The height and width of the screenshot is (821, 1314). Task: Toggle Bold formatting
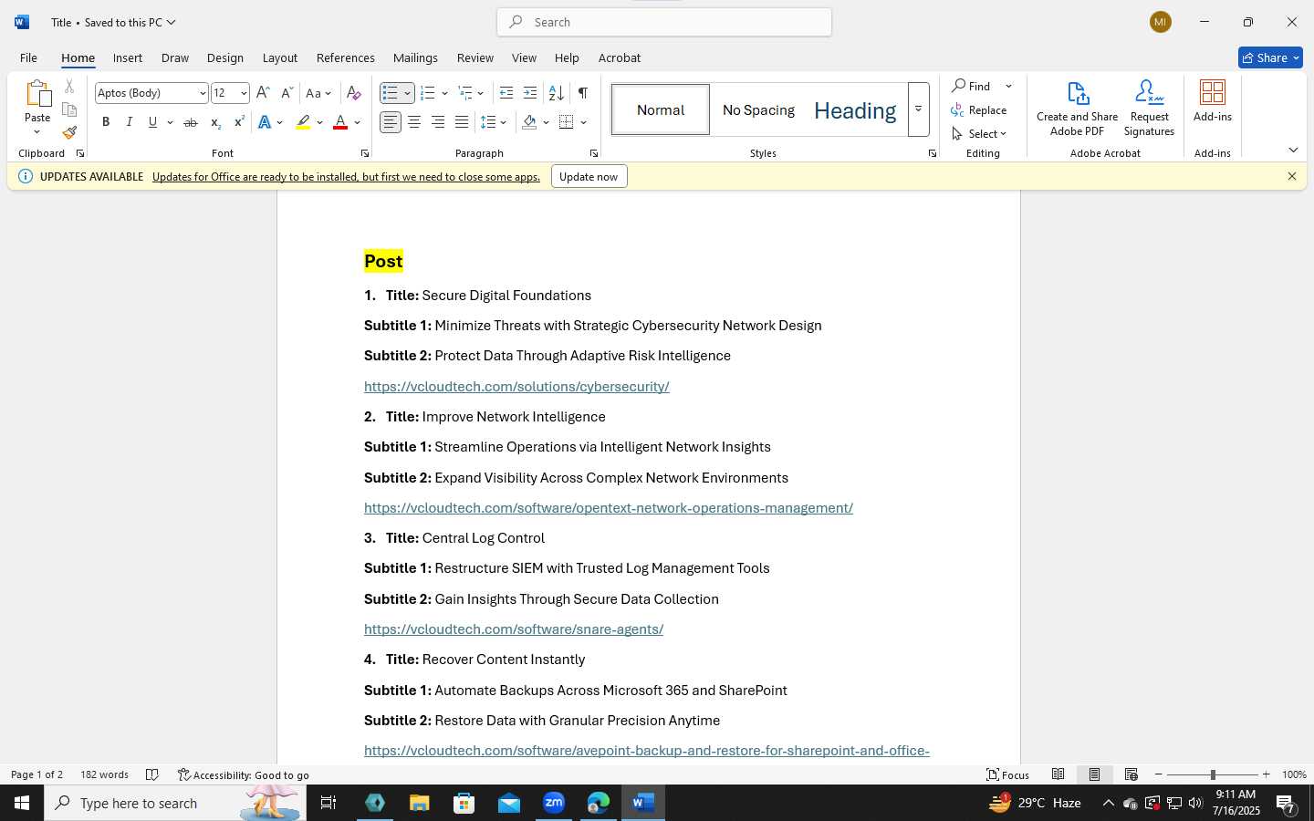coord(106,122)
